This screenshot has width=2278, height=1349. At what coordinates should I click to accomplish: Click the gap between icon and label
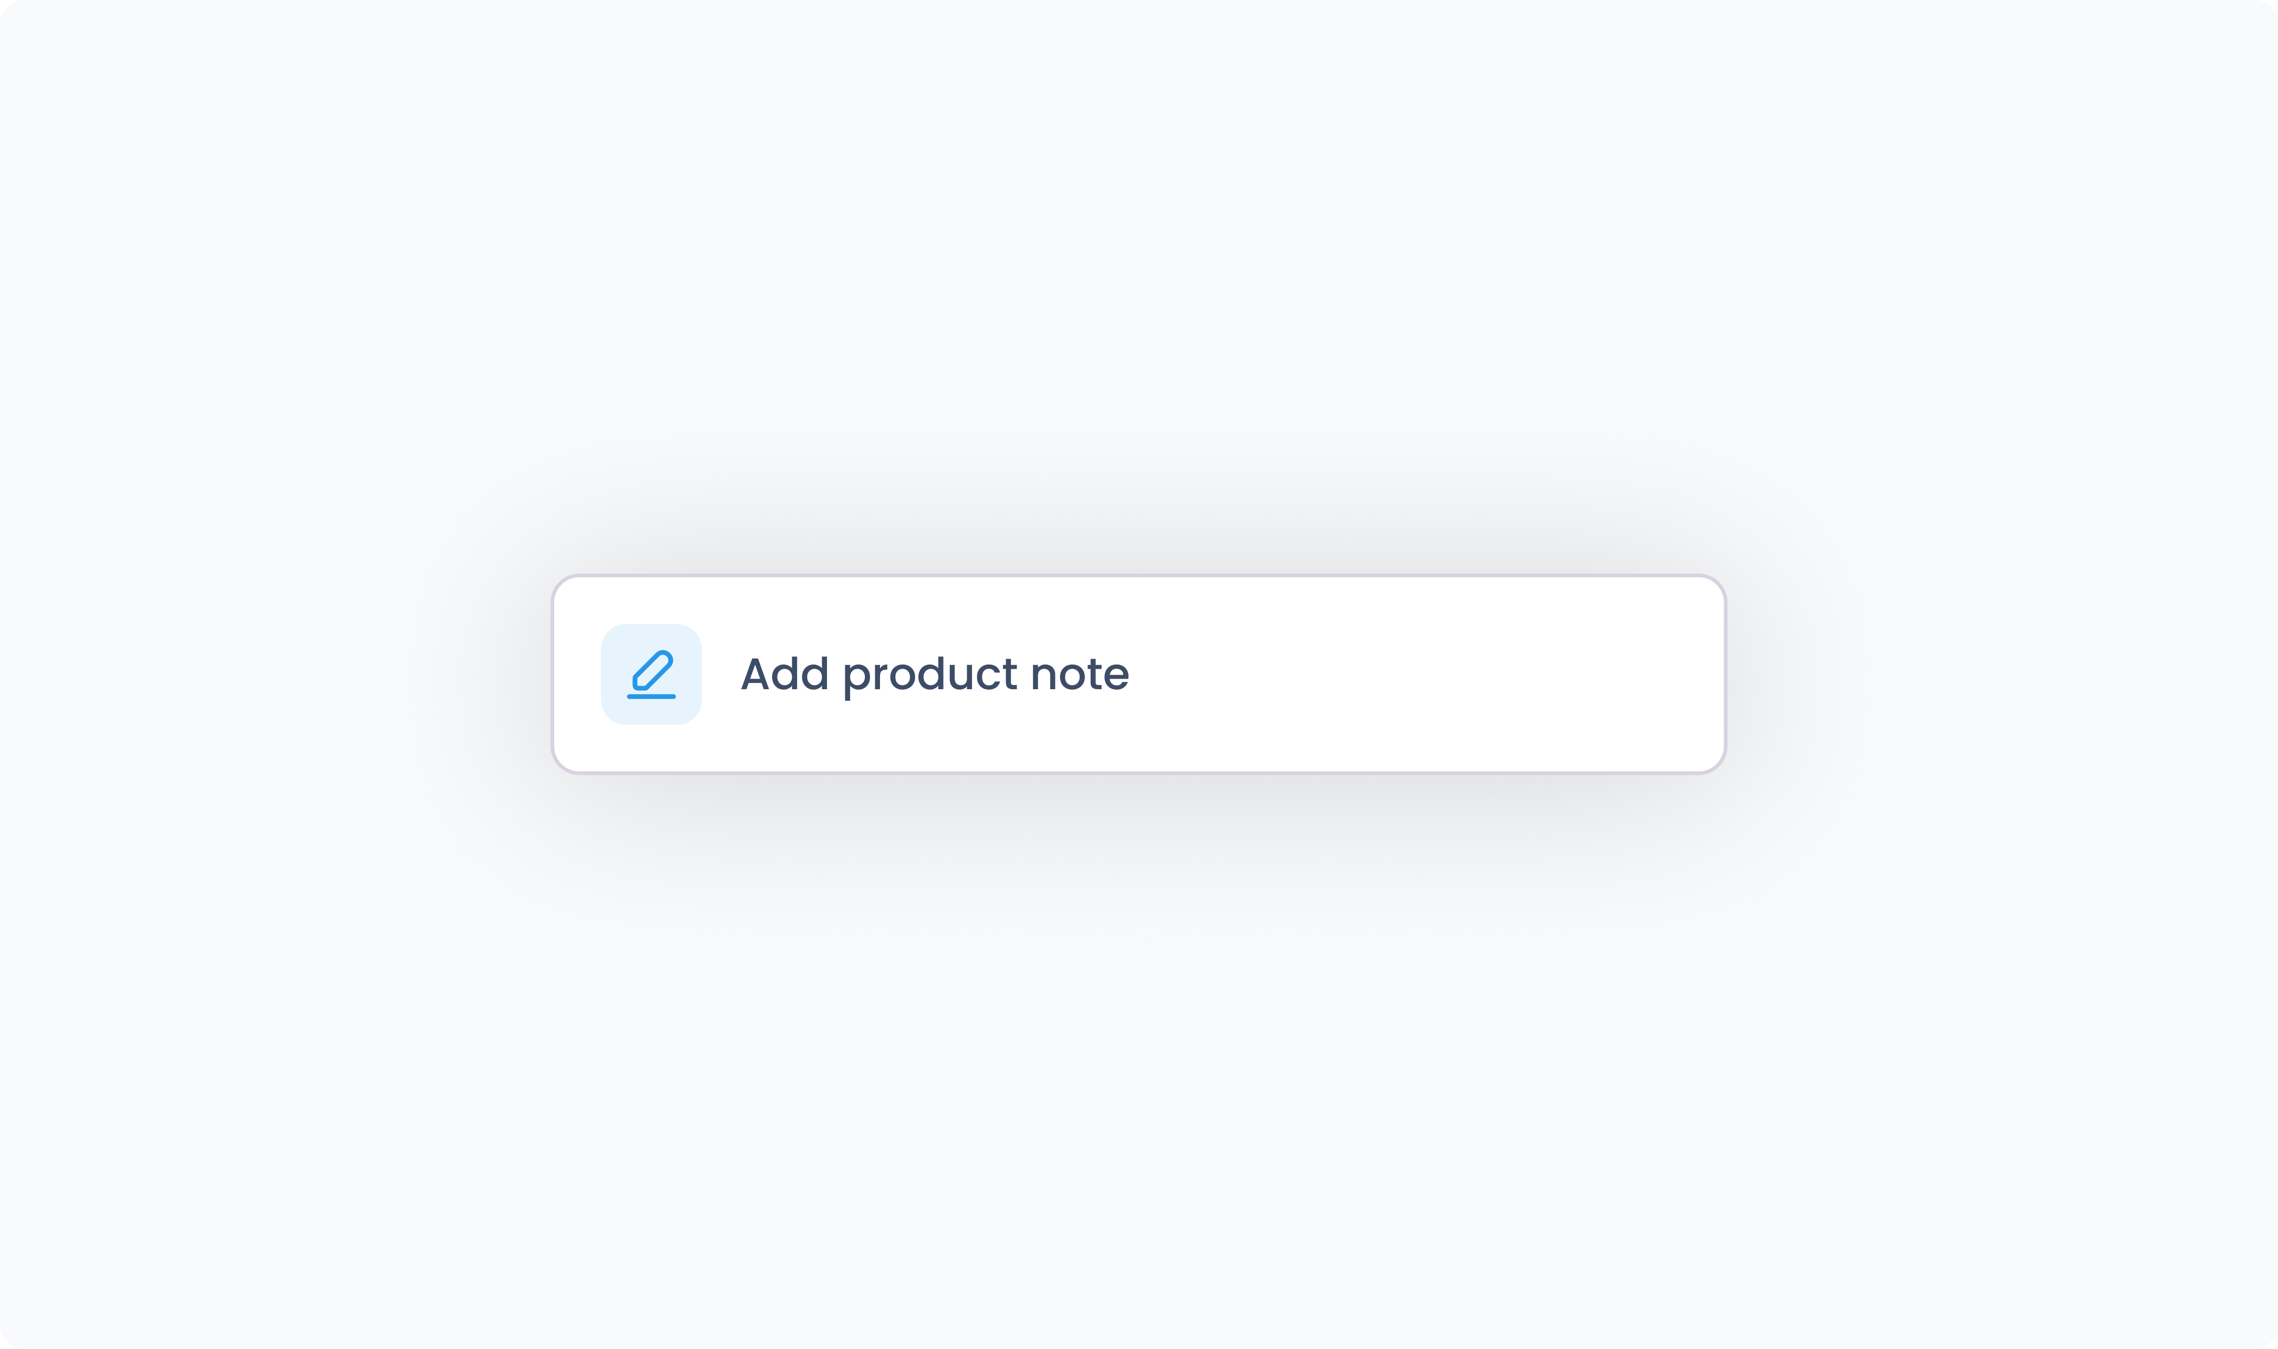click(x=721, y=674)
